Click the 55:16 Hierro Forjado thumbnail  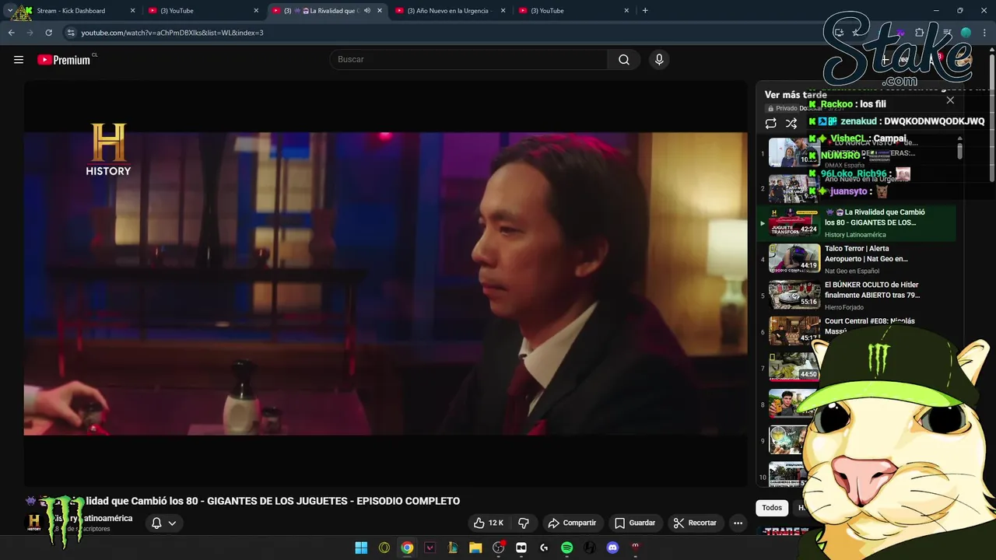coord(794,295)
